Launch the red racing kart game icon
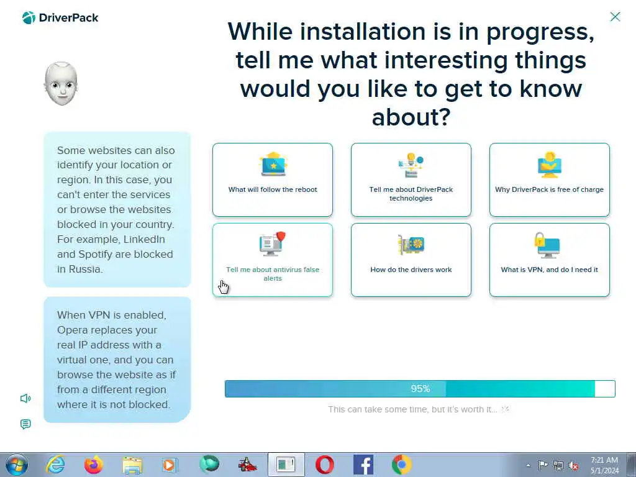Image resolution: width=636 pixels, height=477 pixels. coord(247,465)
